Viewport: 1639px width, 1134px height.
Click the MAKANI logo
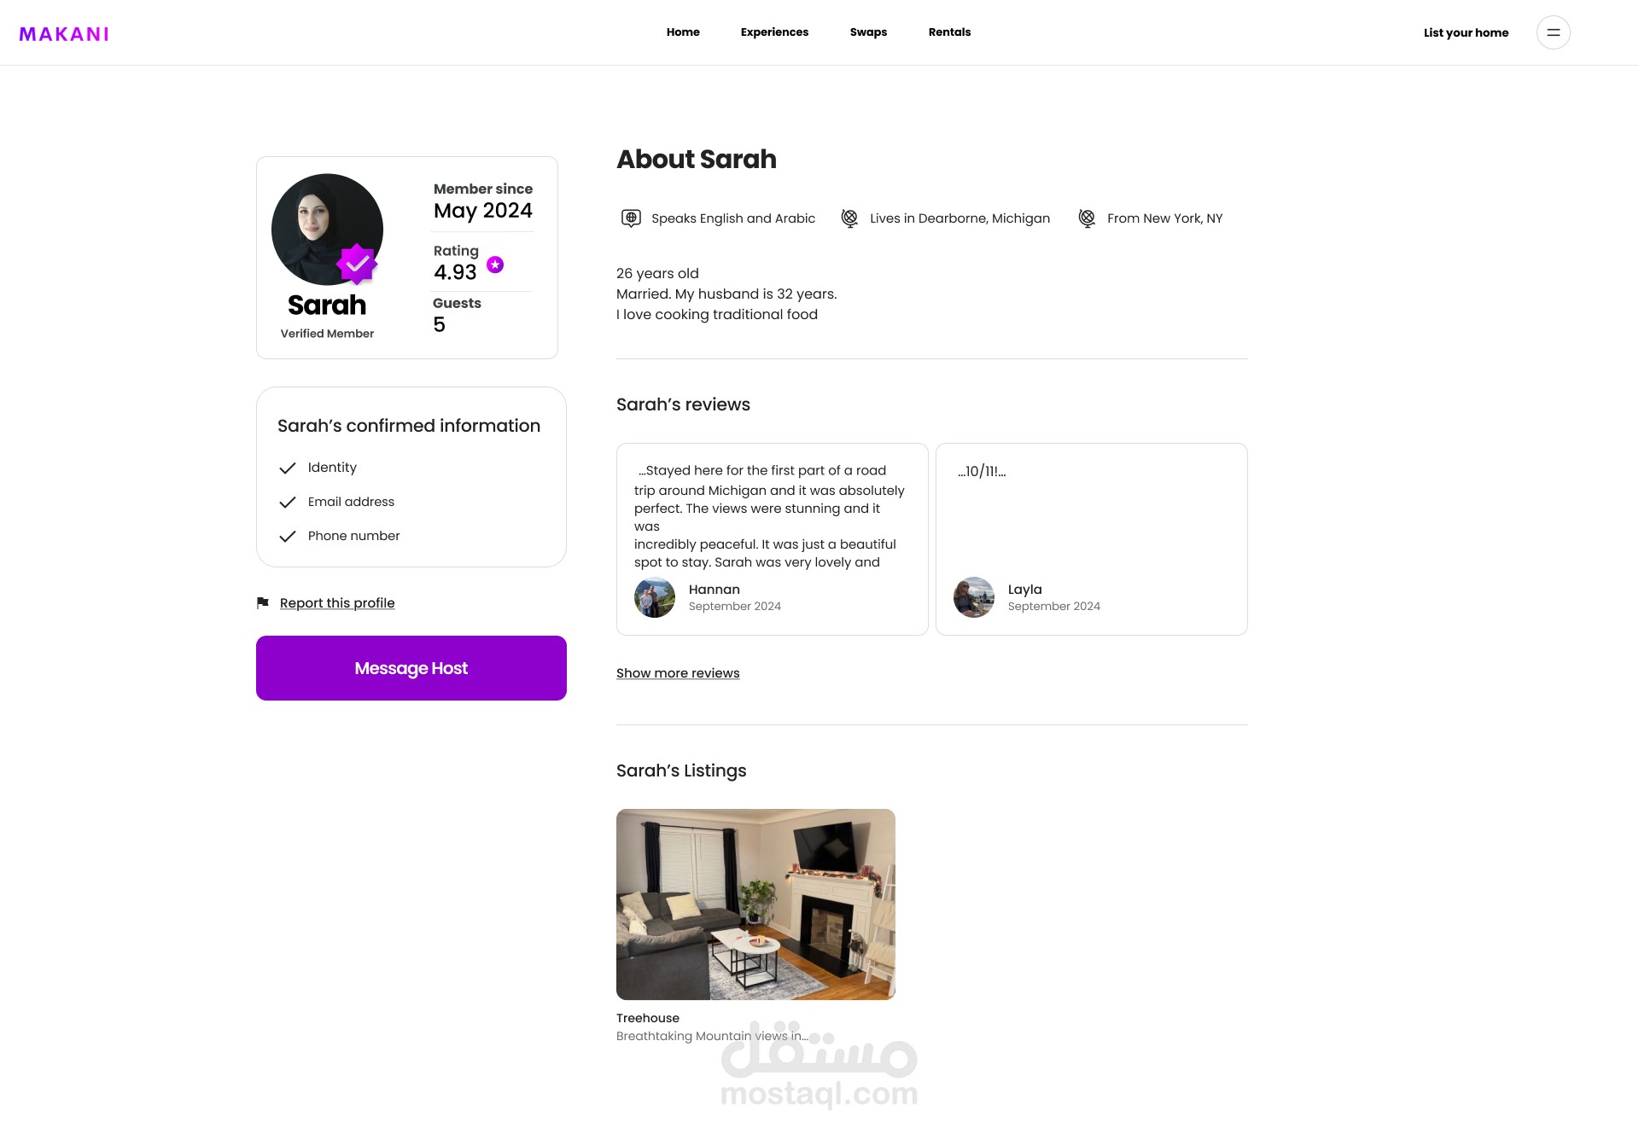(64, 34)
